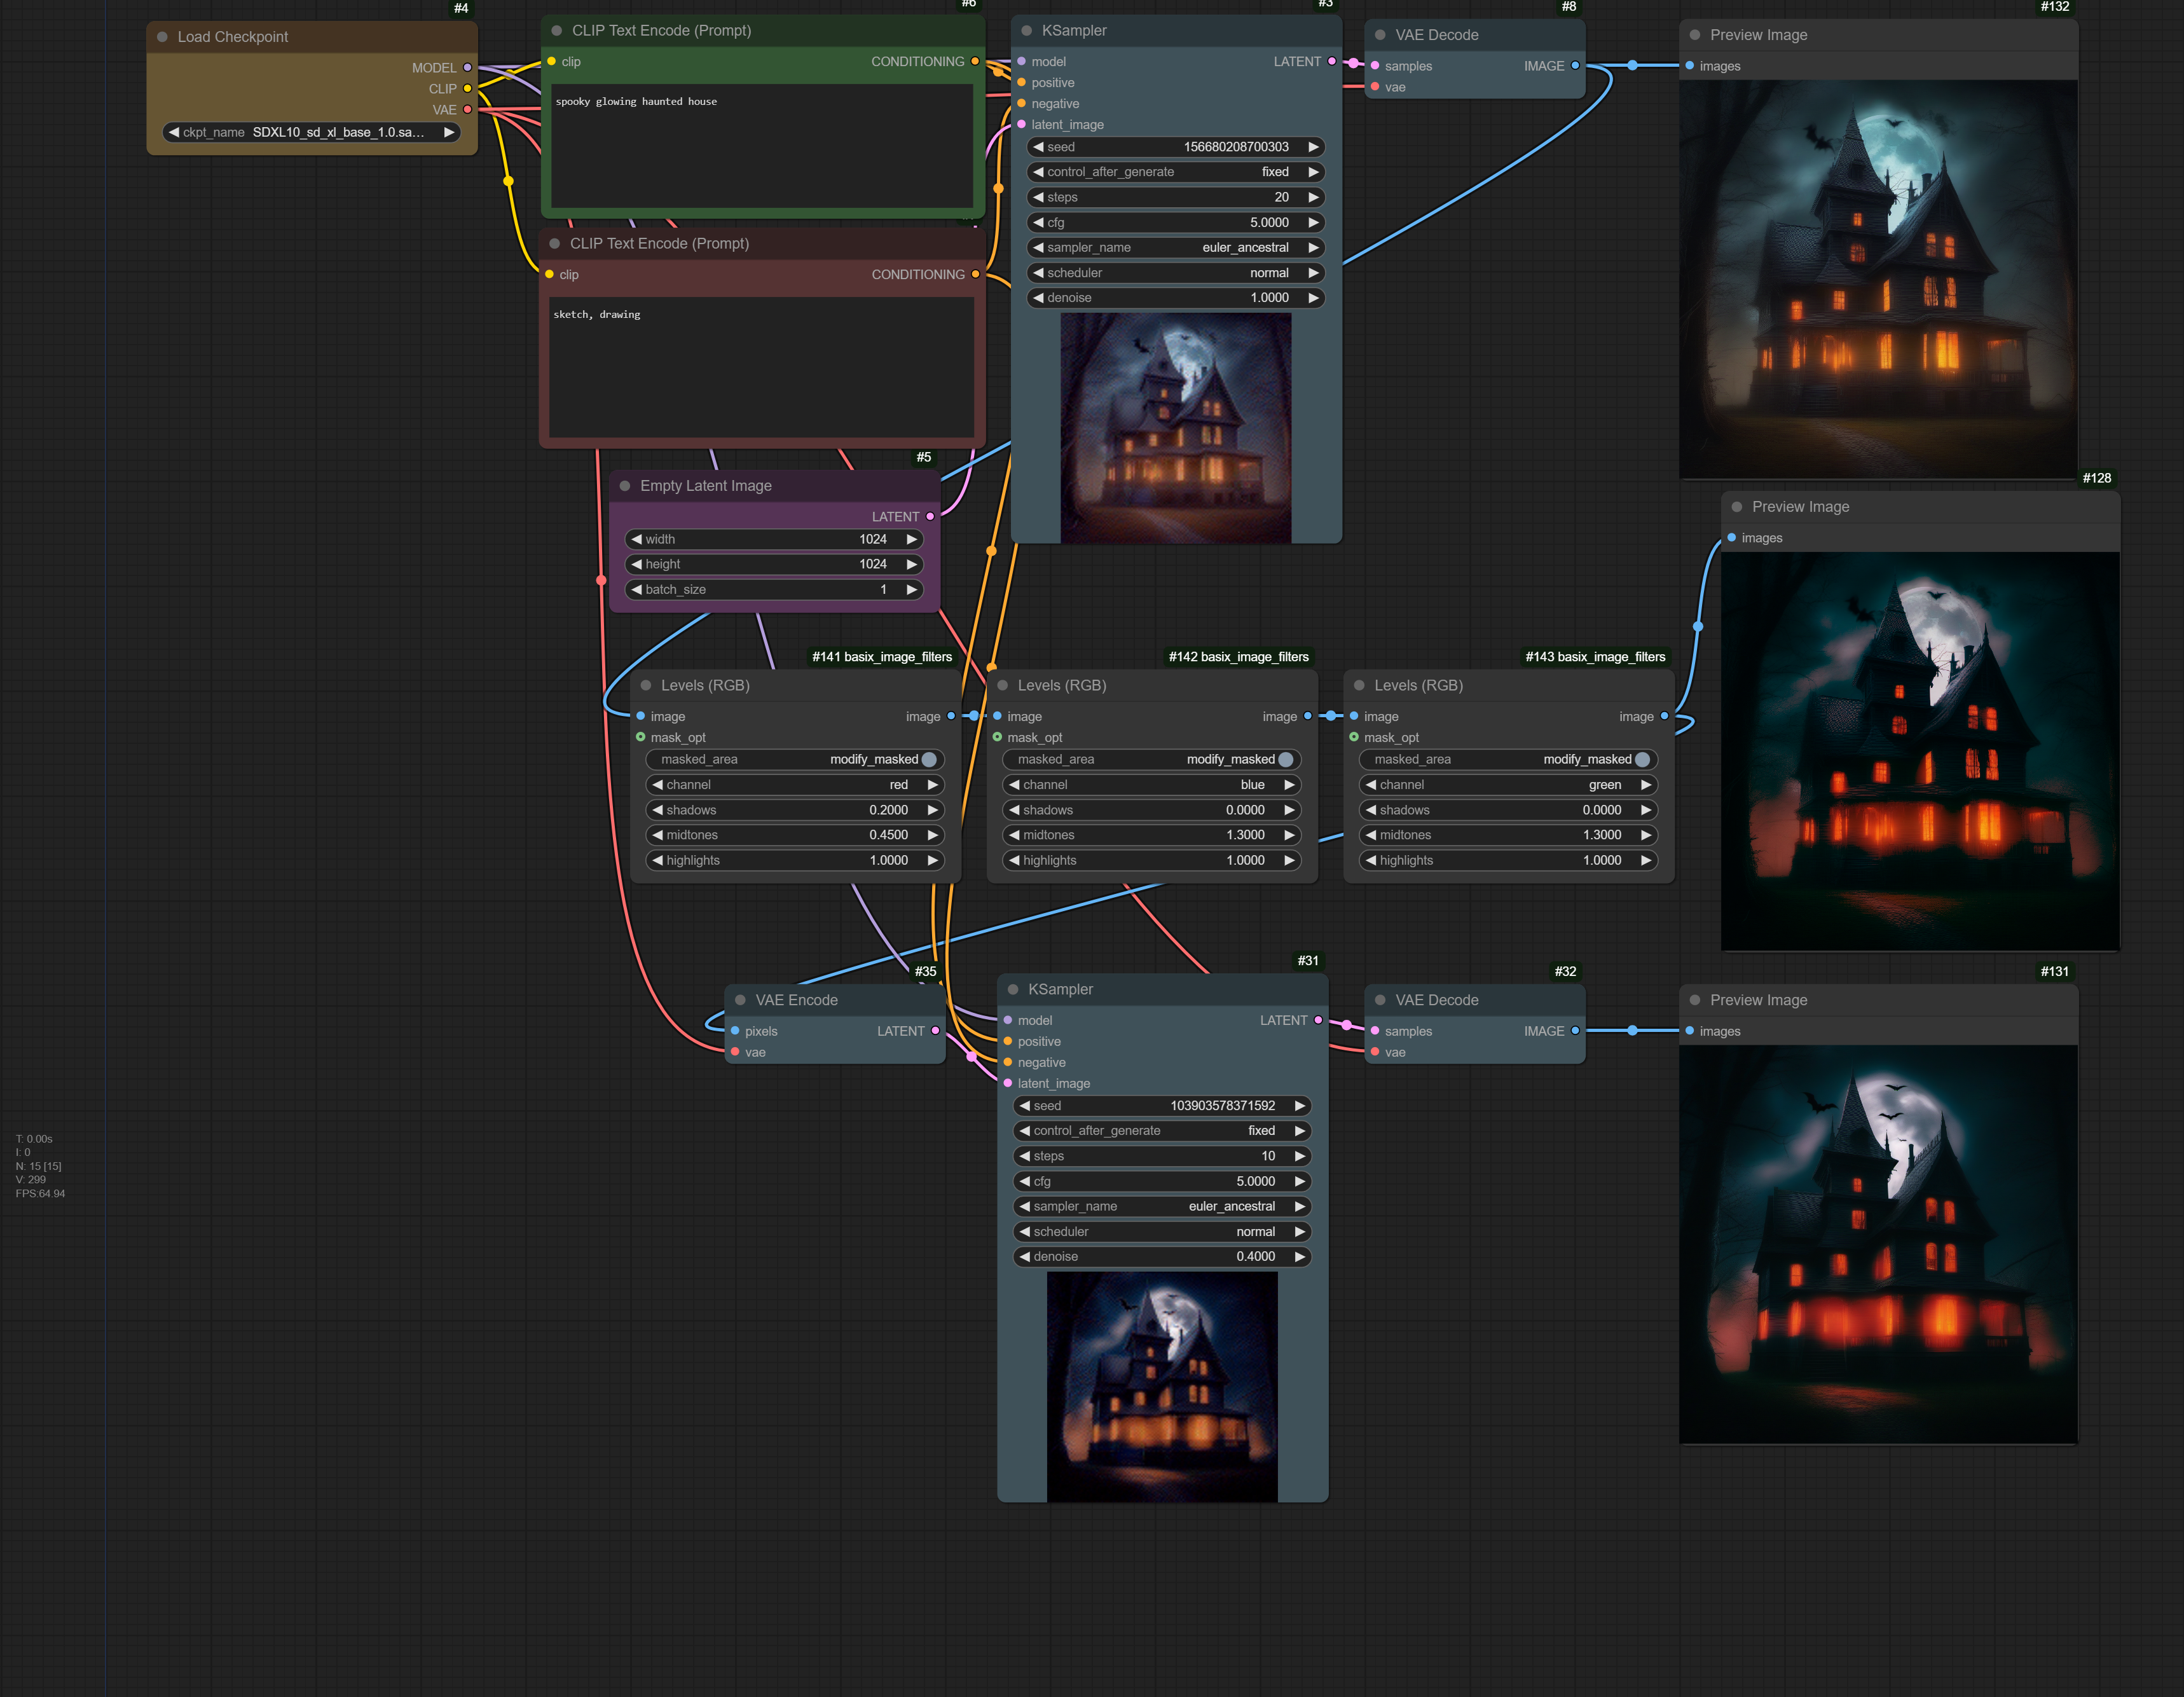Open channel dropdown showing green
This screenshot has width=2184, height=1697.
[1508, 785]
